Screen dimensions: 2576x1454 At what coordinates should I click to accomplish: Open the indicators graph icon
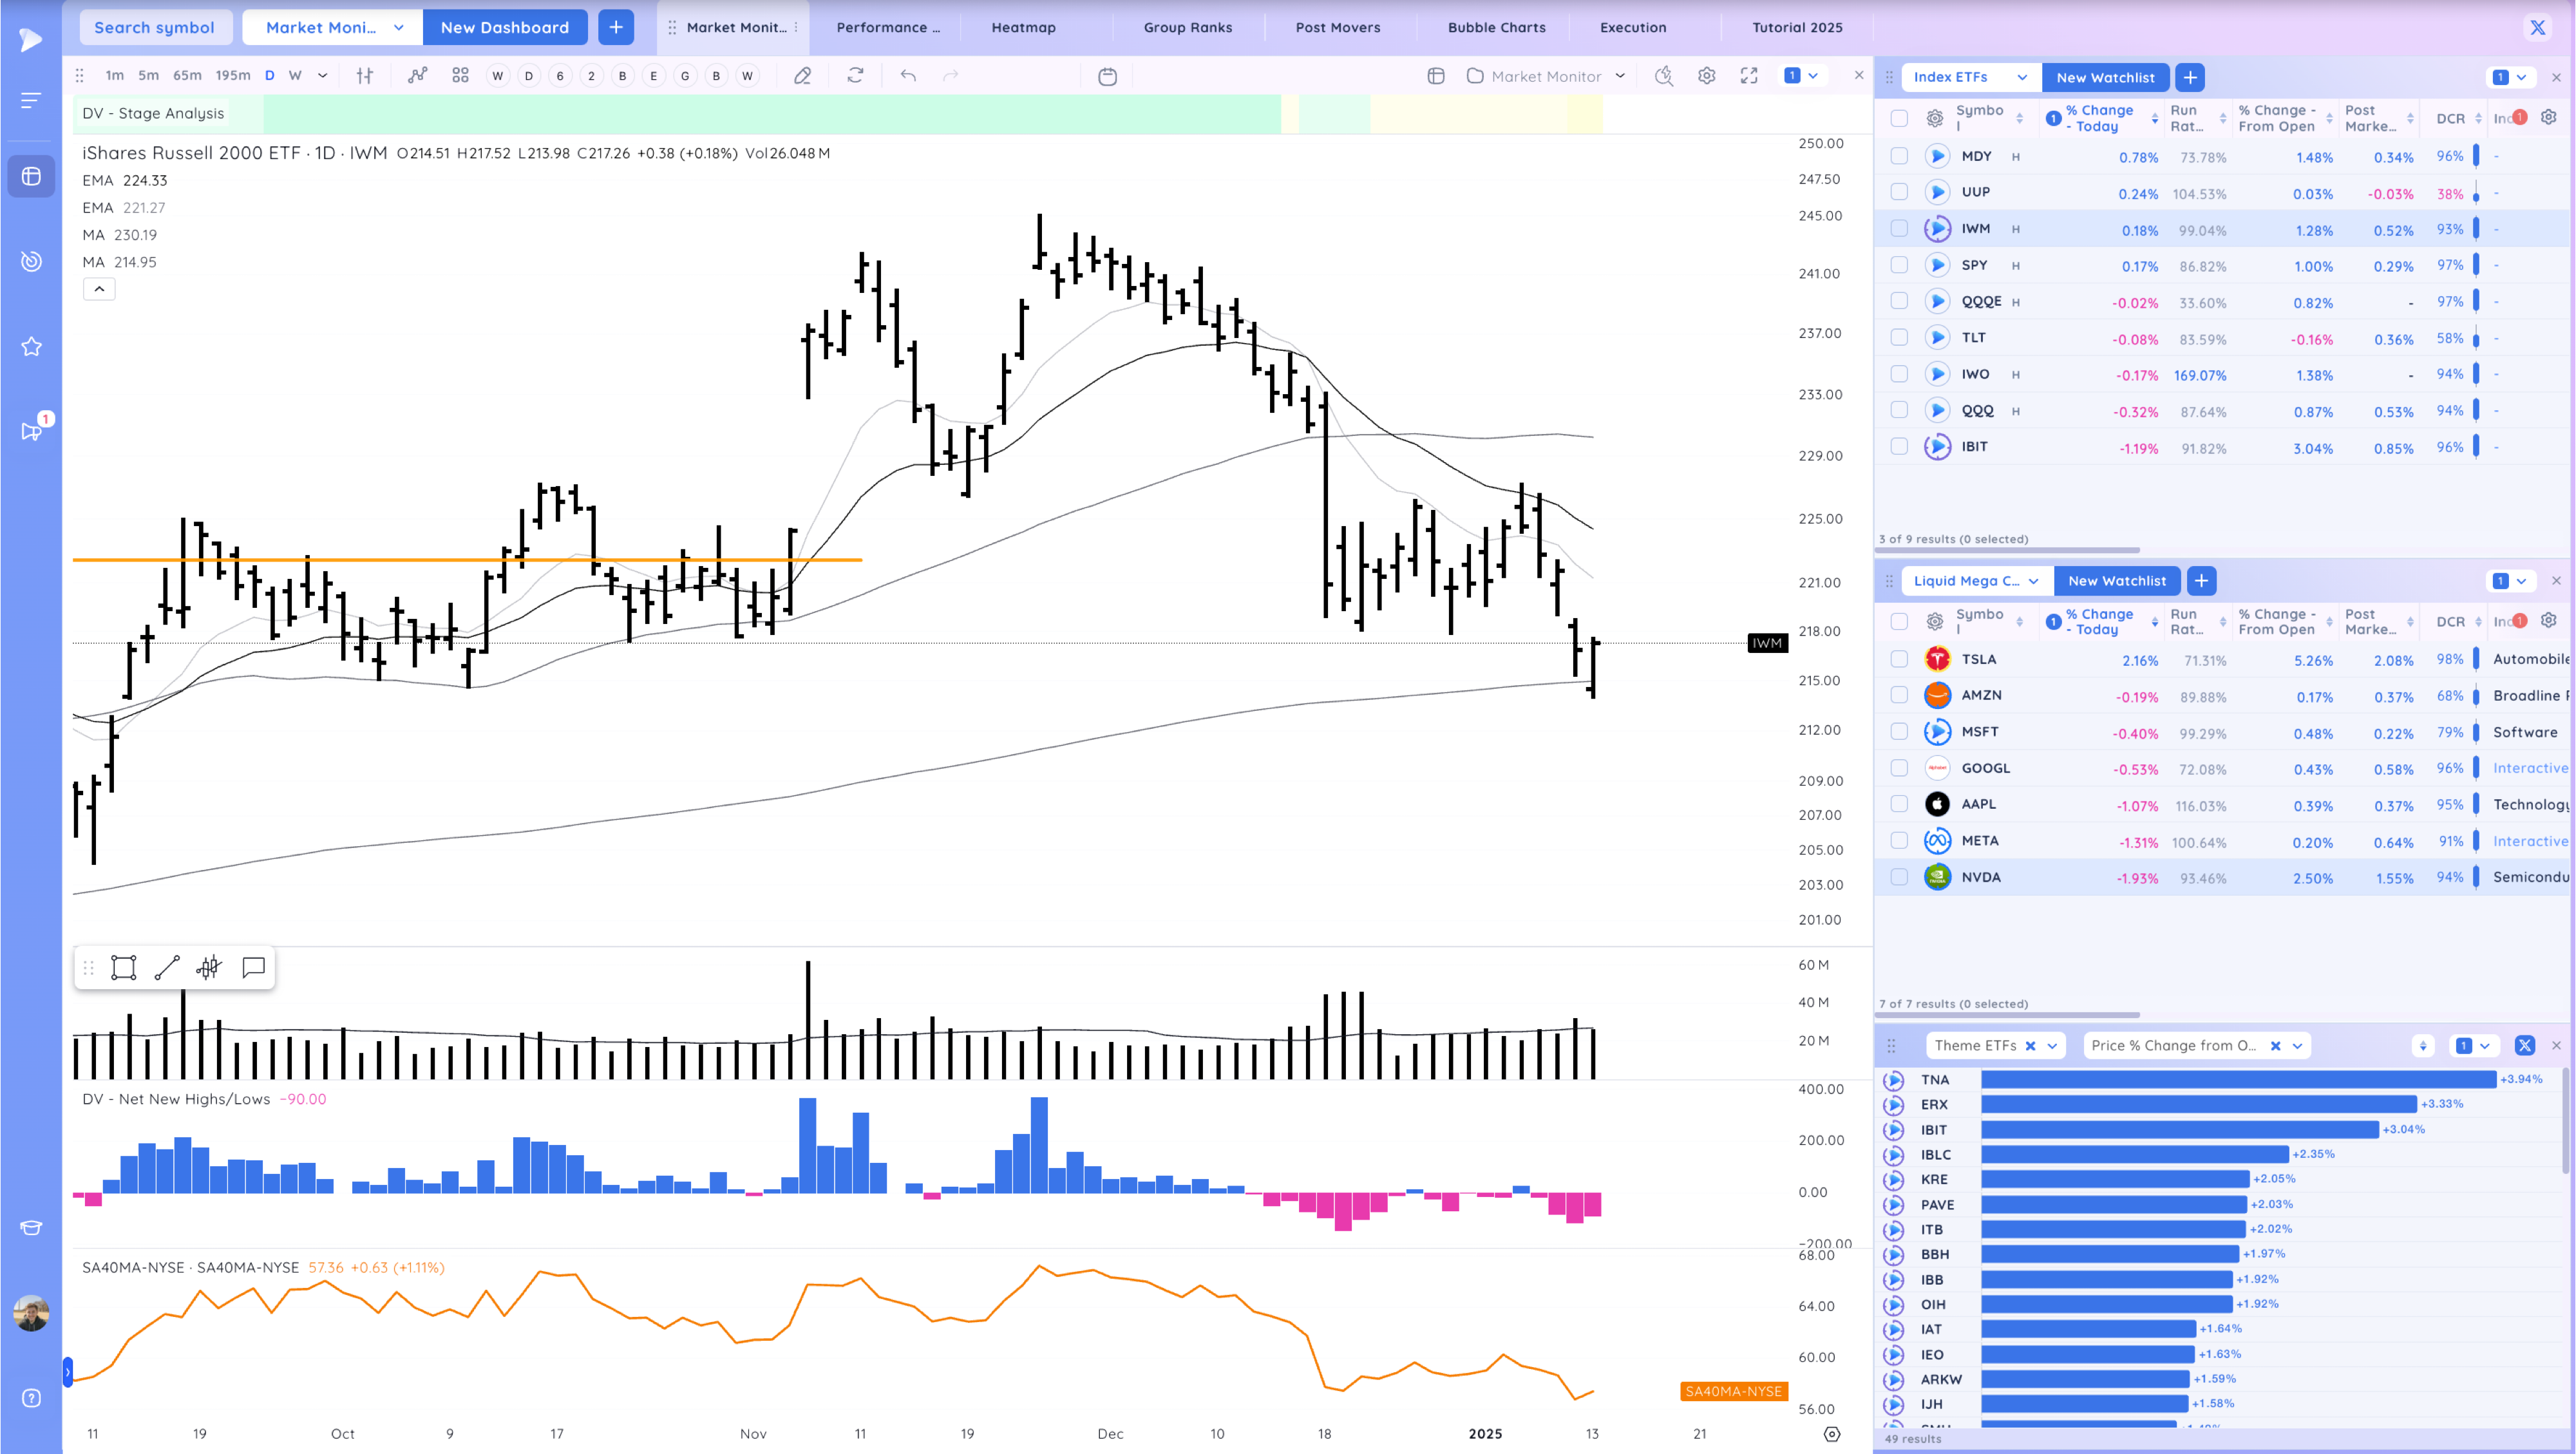pos(418,76)
